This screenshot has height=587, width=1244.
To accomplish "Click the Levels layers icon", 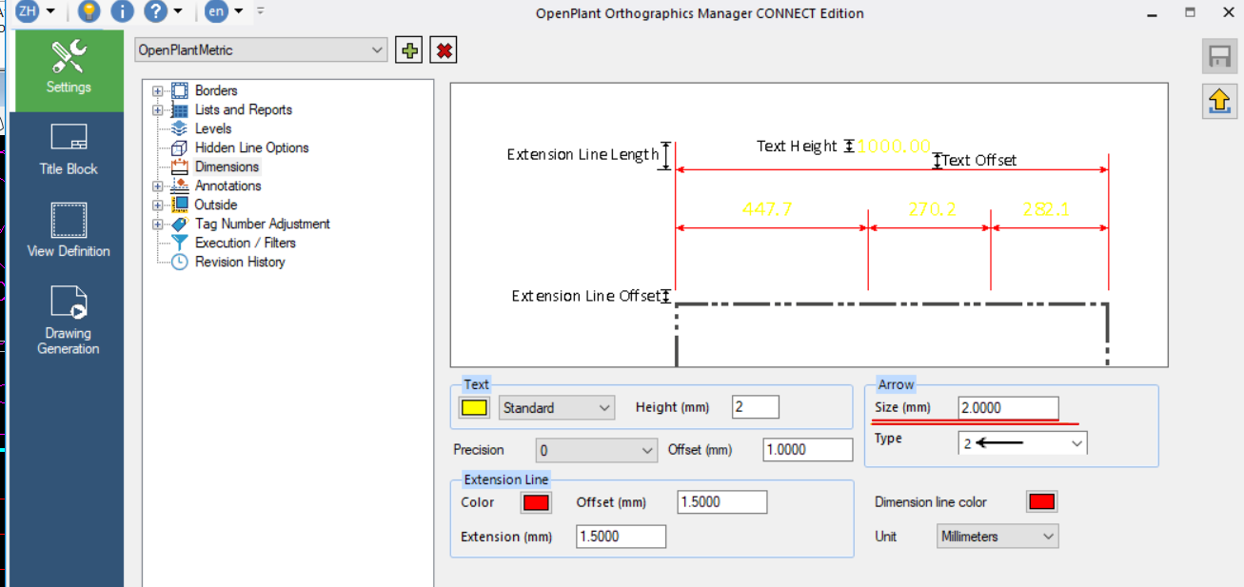I will click(x=180, y=128).
